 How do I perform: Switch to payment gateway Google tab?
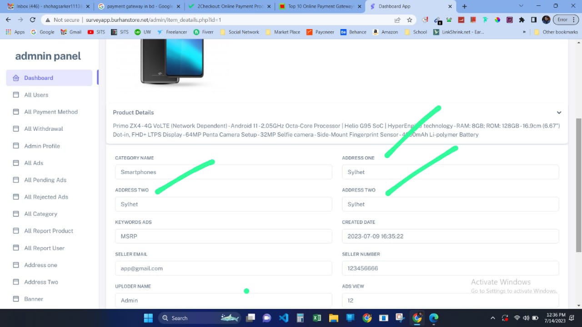(x=140, y=6)
